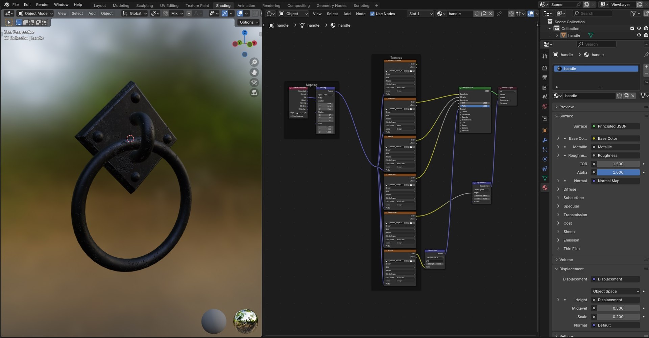Switch to the UV Editing workspace tab
The height and width of the screenshot is (338, 649).
pos(169,5)
